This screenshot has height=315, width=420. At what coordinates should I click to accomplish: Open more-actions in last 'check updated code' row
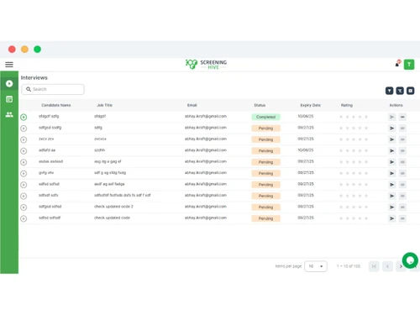402,218
